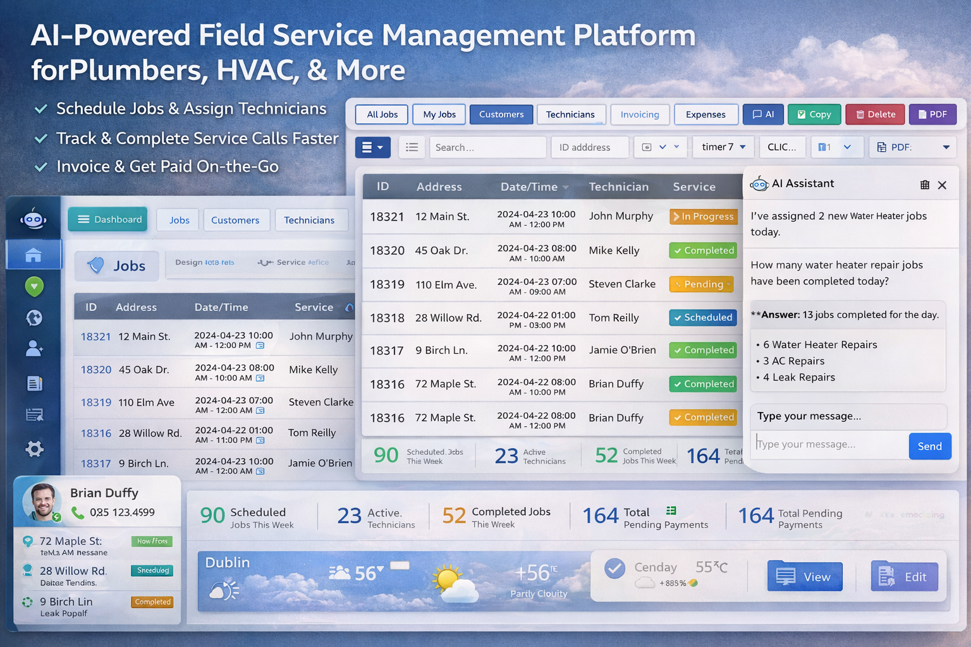This screenshot has width=971, height=647.
Task: Click the Search input field
Action: click(x=487, y=147)
